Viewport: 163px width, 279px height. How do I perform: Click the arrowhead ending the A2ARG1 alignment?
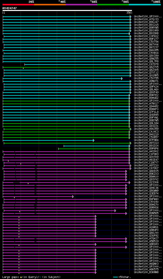[96, 228]
